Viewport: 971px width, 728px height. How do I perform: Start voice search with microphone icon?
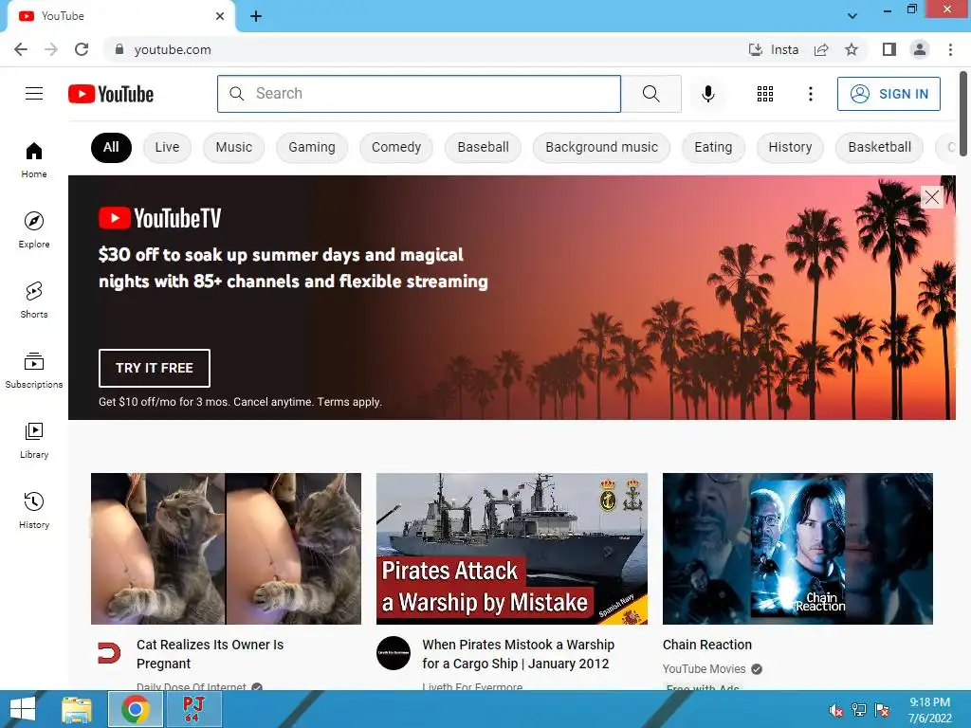707,94
